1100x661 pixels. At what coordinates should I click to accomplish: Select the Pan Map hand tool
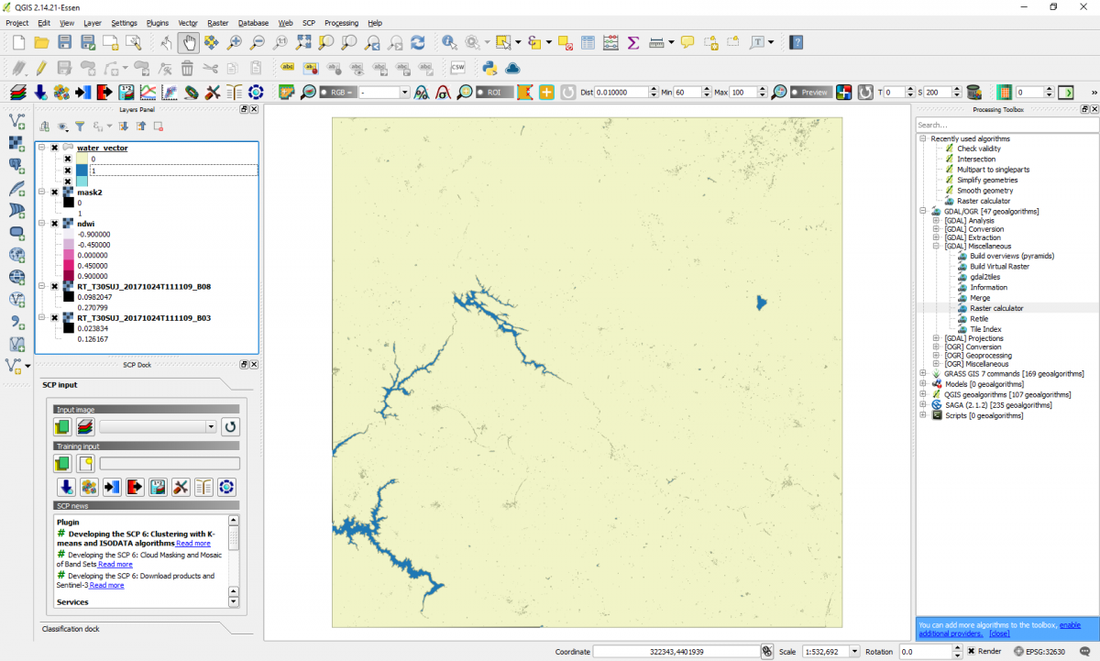(188, 42)
